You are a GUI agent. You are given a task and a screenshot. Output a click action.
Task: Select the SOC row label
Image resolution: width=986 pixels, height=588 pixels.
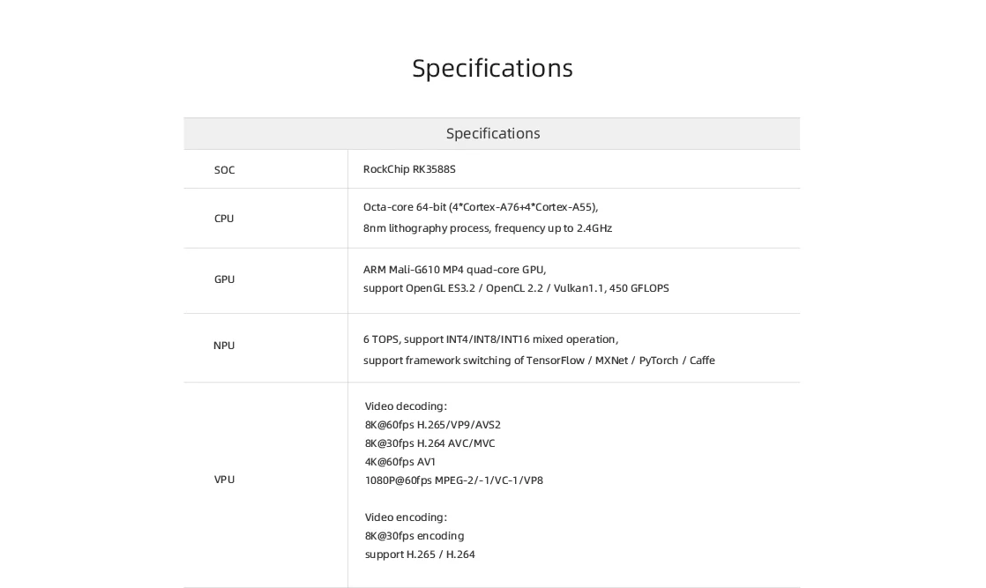click(224, 170)
